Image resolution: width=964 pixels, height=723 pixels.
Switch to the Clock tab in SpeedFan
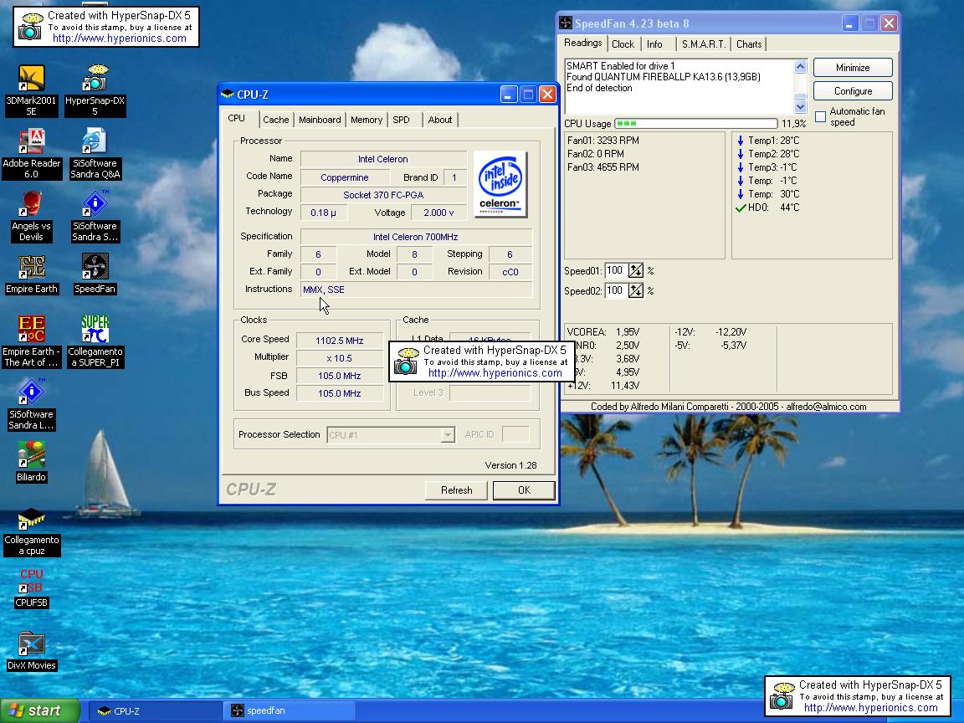[623, 44]
